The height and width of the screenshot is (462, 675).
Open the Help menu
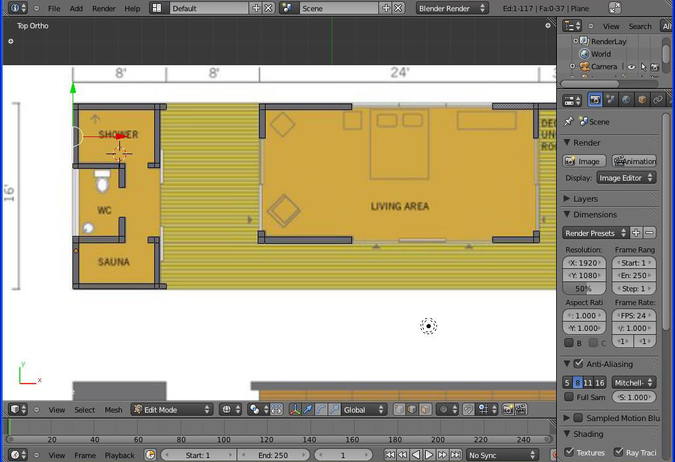pyautogui.click(x=132, y=9)
